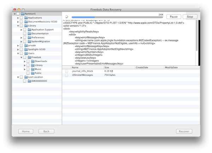Collapse the top-level Library node
The image size is (212, 153).
(x=18, y=26)
